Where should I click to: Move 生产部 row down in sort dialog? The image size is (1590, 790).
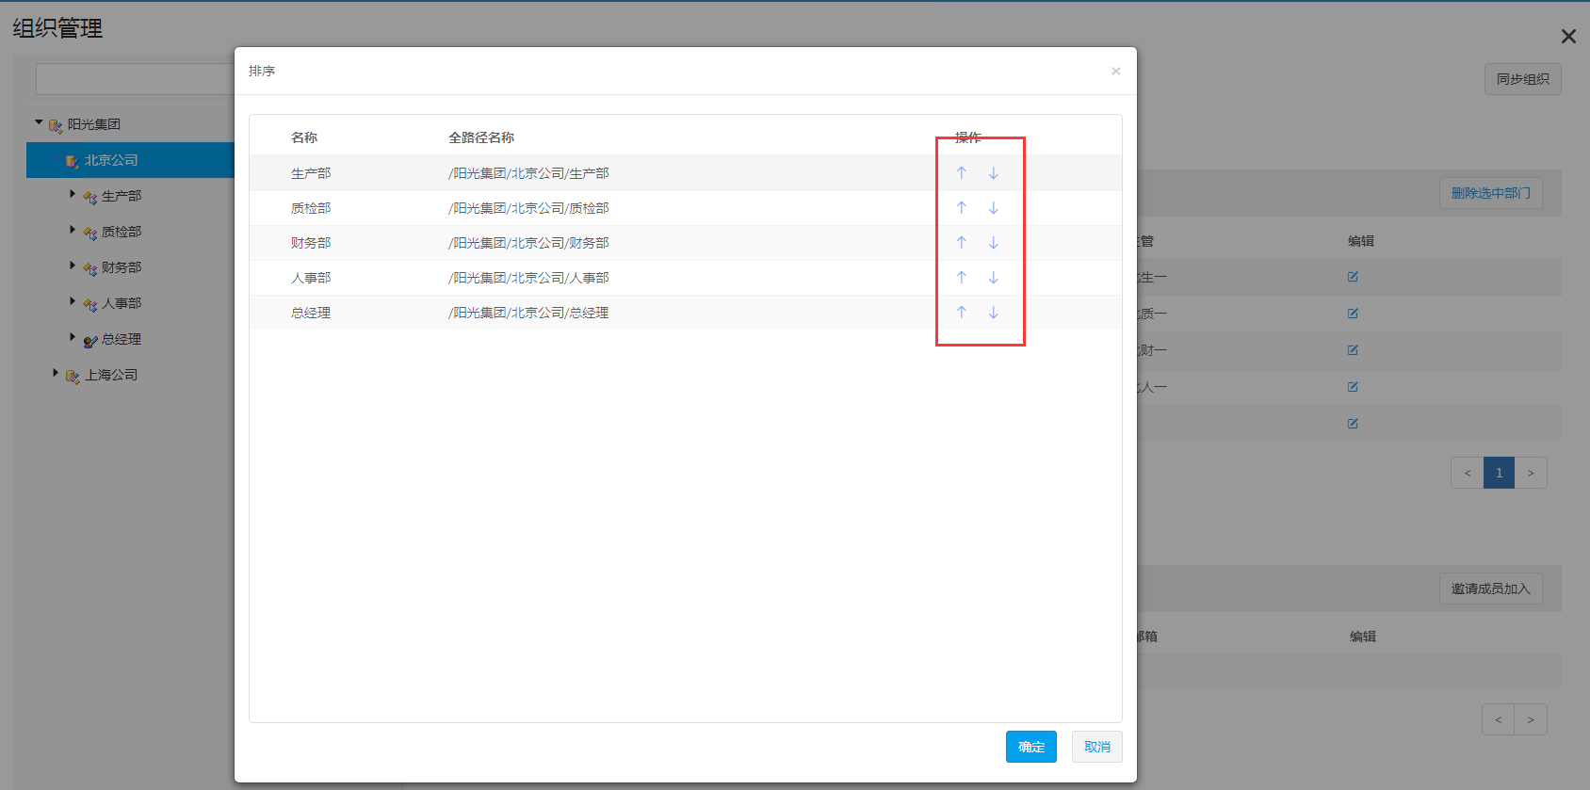click(x=994, y=173)
